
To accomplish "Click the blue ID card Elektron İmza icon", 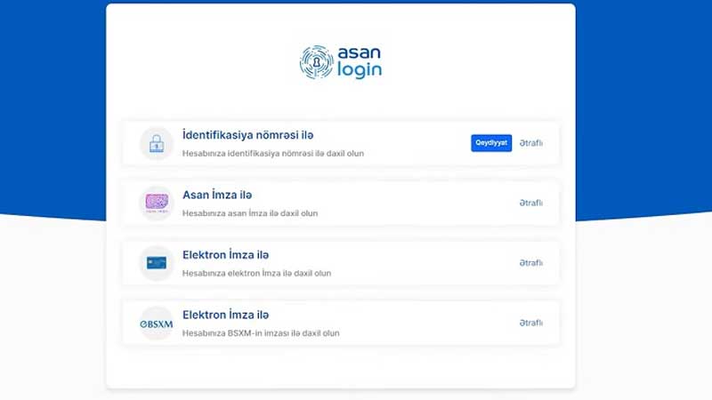I will coord(157,263).
